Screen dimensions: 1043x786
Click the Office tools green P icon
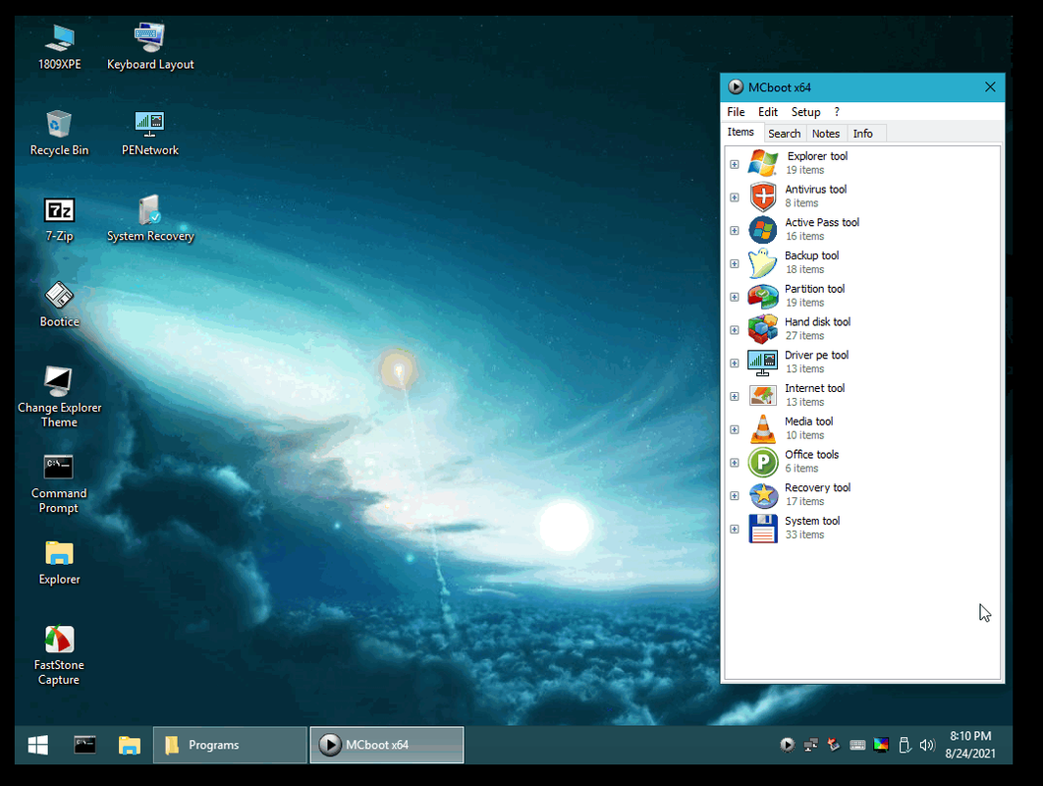pyautogui.click(x=762, y=462)
